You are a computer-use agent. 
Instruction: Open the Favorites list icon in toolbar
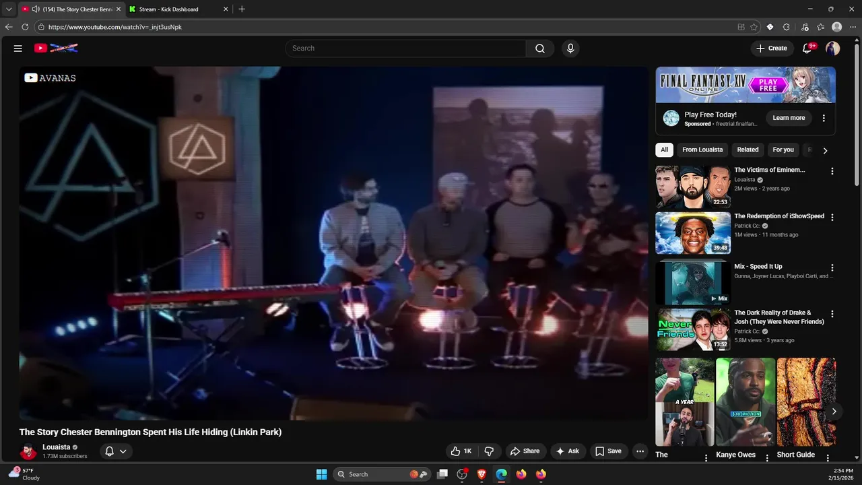click(x=820, y=27)
